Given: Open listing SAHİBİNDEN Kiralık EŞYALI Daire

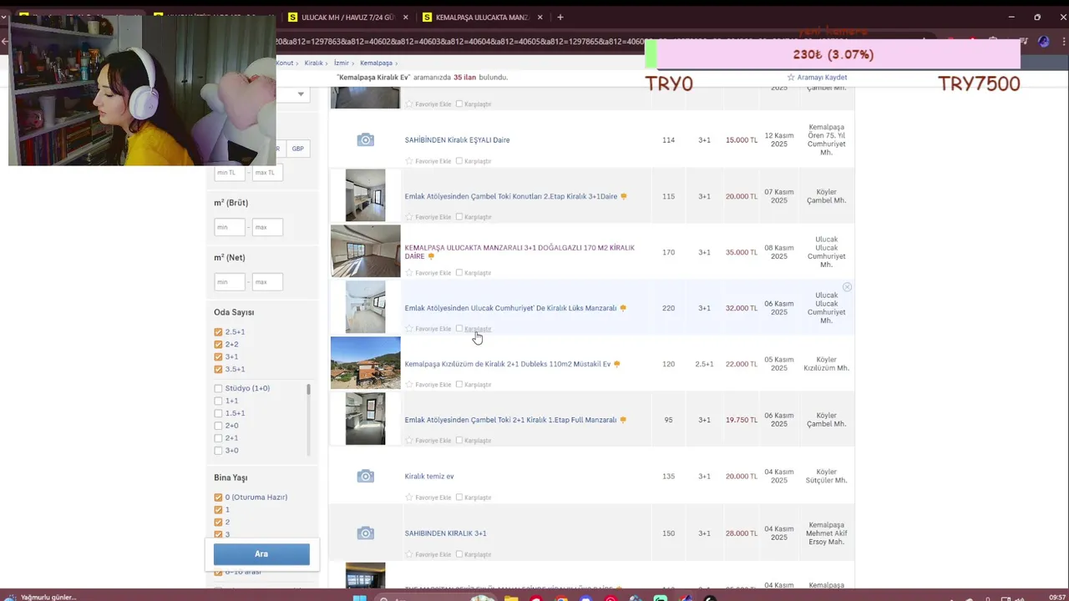Looking at the screenshot, I should [x=457, y=140].
